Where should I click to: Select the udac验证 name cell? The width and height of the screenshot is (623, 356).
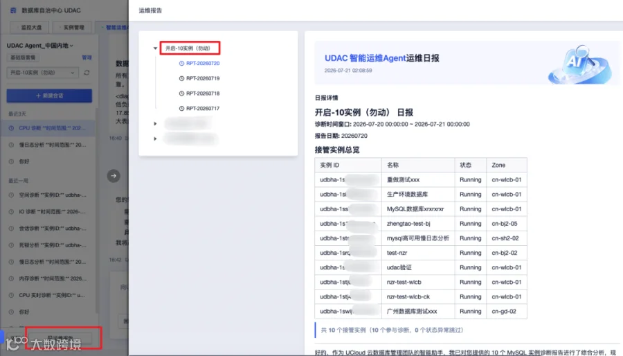418,267
